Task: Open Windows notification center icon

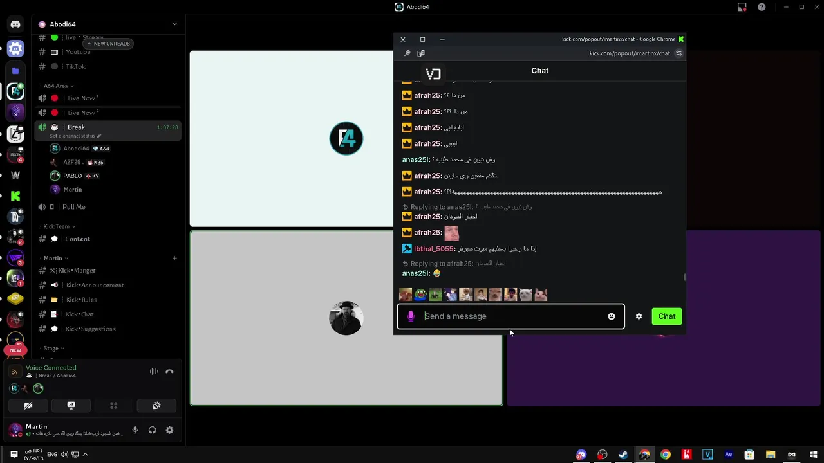Action: (14, 455)
